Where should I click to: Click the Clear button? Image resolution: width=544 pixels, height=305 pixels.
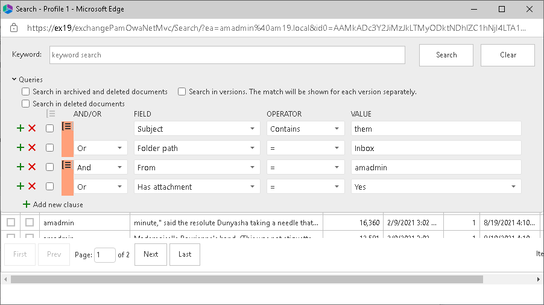pyautogui.click(x=508, y=55)
